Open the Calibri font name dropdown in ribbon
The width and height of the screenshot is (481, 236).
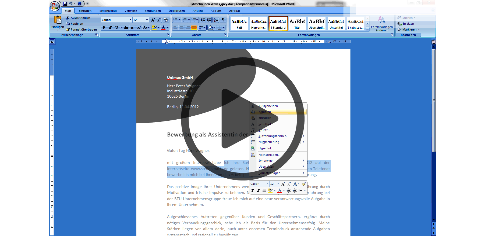tap(130, 20)
